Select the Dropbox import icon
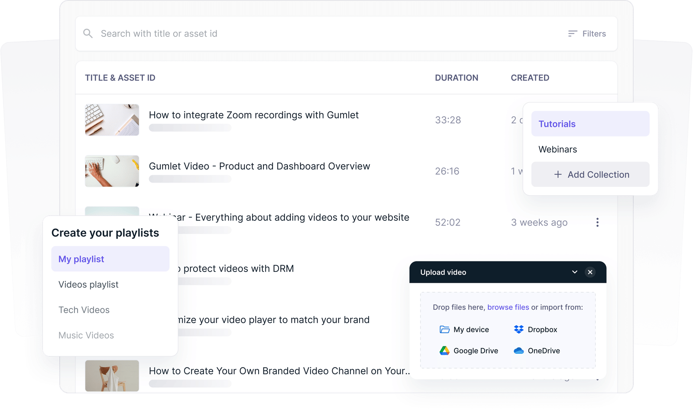This screenshot has width=693, height=412. [519, 329]
